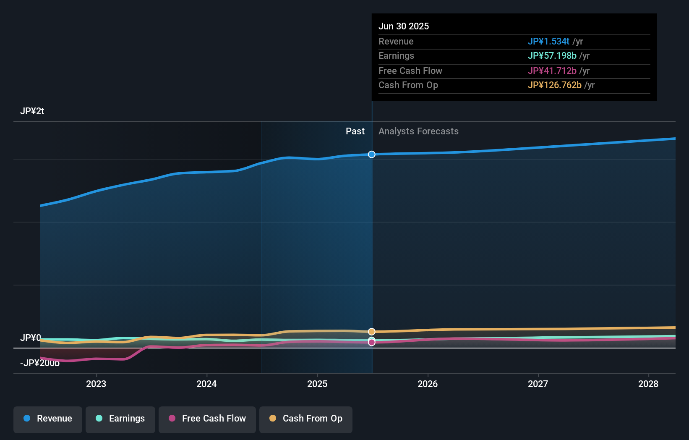Click the Past section label

[355, 131]
